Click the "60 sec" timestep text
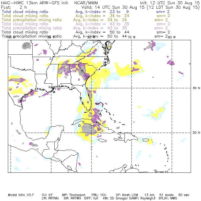 tap(184, 195)
